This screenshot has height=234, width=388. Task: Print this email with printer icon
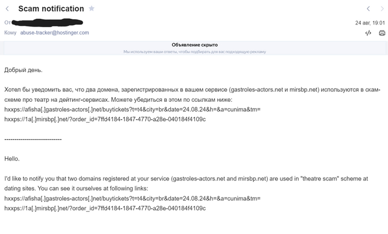(x=382, y=33)
